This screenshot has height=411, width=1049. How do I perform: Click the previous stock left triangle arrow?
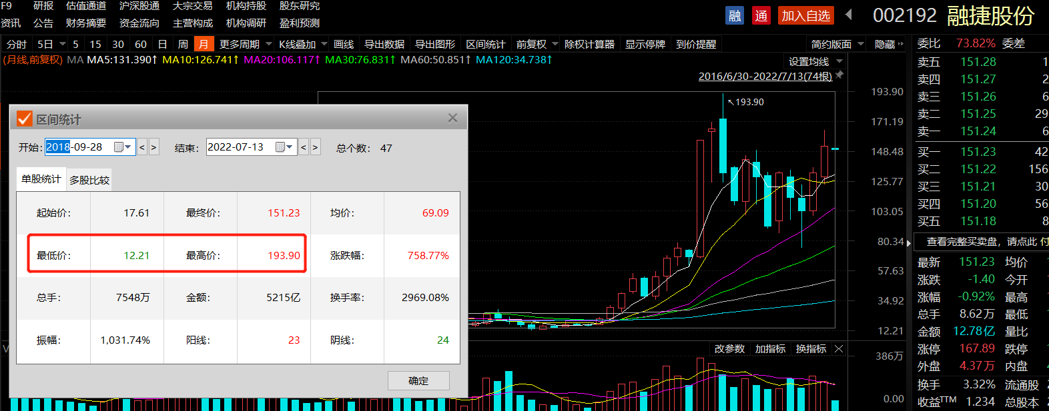point(849,15)
